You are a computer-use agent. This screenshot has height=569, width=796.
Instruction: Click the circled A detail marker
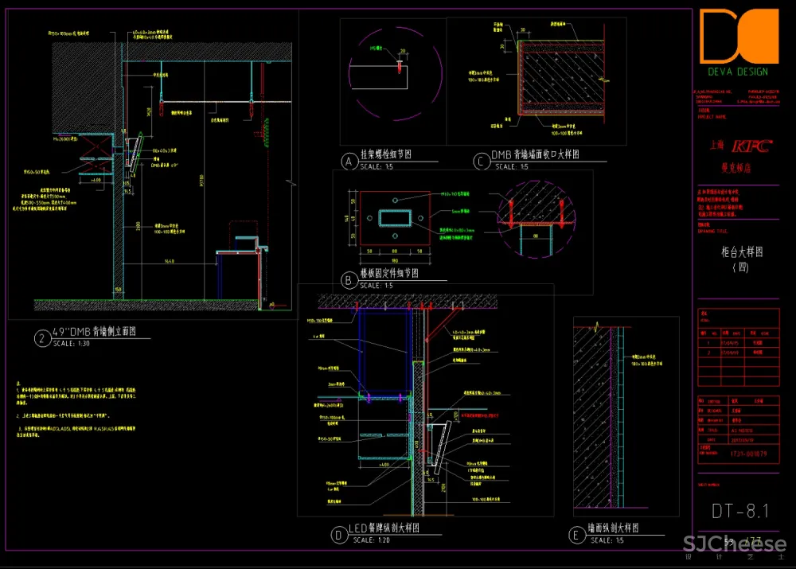(348, 162)
